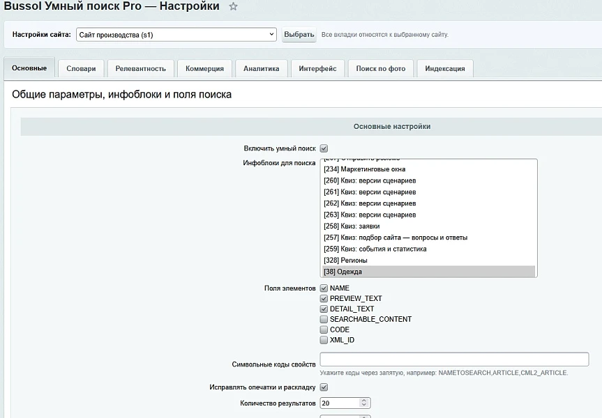Viewport: 602px width, 418px height.
Task: Toggle the Включить умный поиск checkbox
Action: (x=324, y=148)
